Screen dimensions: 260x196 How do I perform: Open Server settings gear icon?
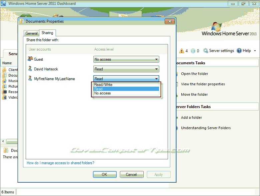[206, 51]
